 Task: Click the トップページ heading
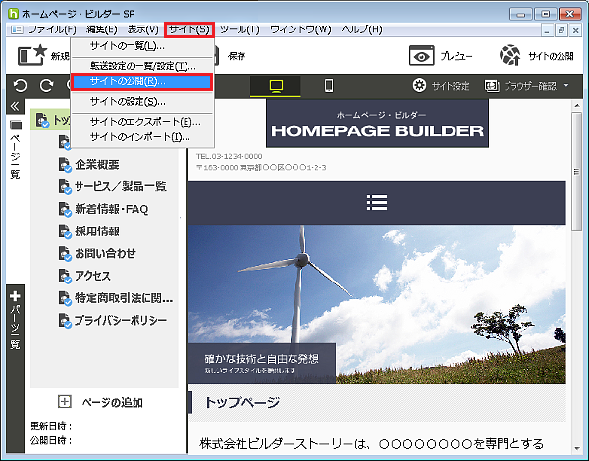click(242, 402)
